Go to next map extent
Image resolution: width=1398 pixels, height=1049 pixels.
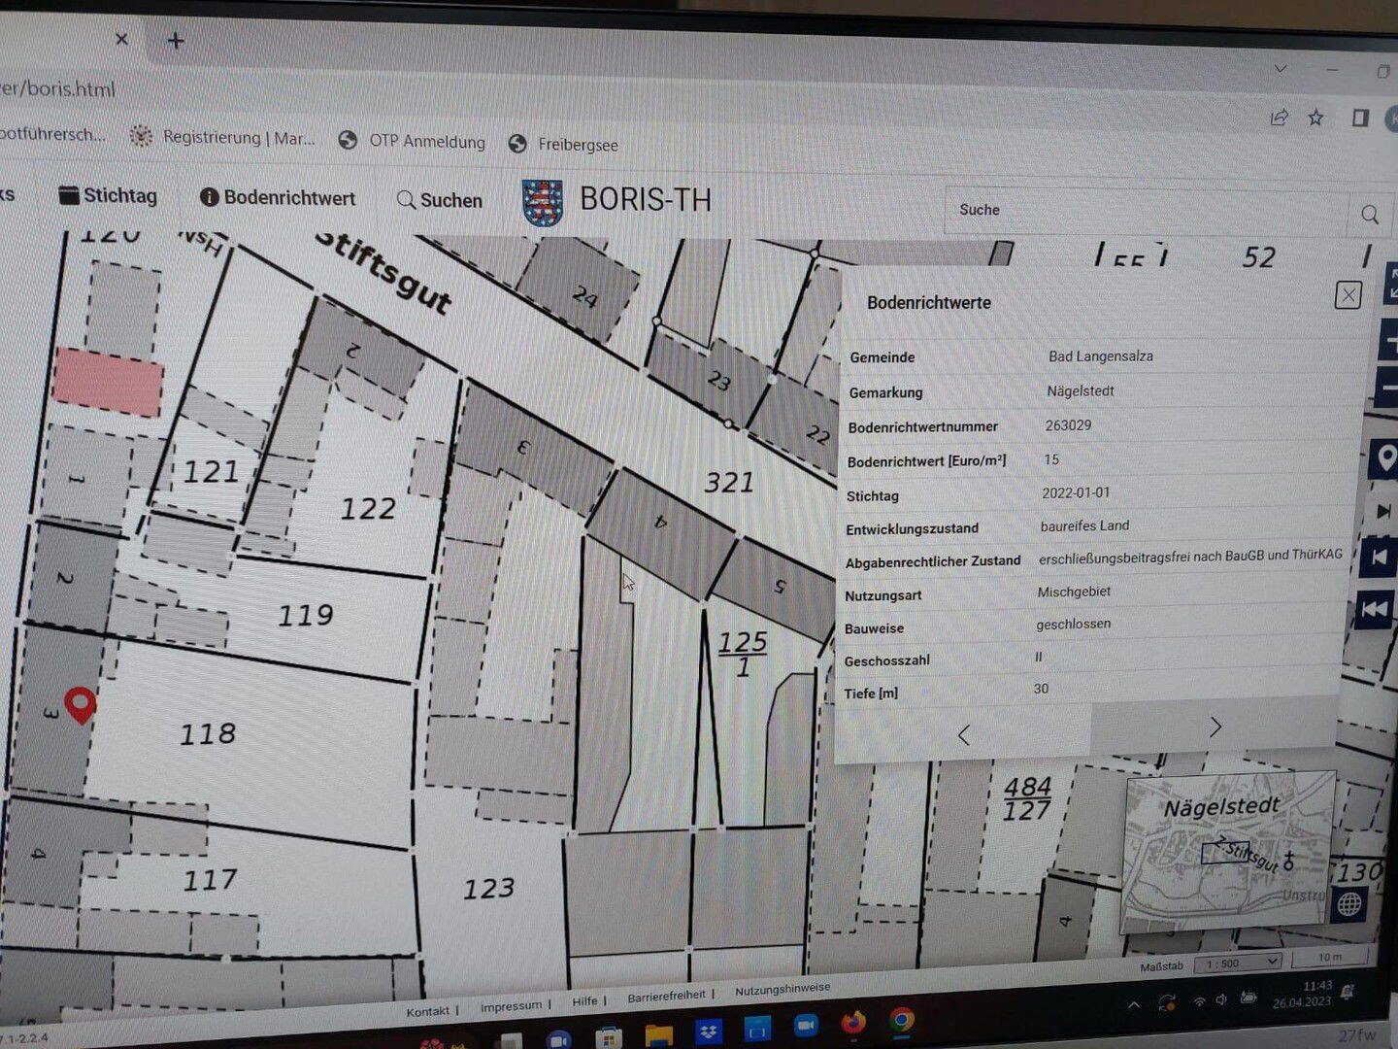click(1383, 511)
